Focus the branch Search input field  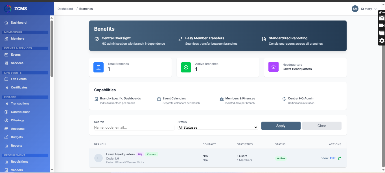coord(134,127)
